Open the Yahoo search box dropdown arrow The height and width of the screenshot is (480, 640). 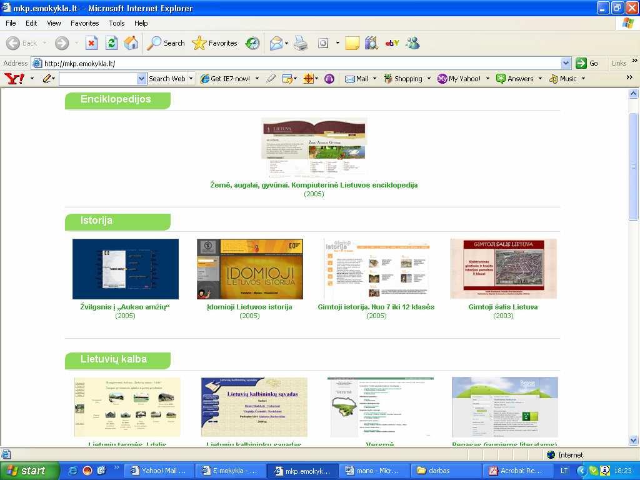(141, 79)
